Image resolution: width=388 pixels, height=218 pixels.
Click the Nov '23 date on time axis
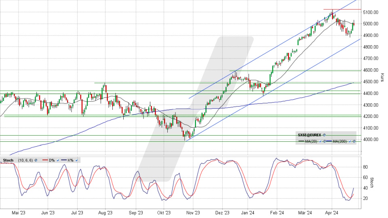193,213
